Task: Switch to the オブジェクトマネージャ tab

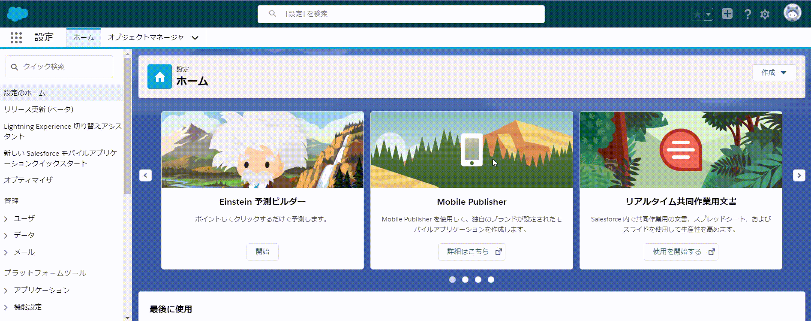Action: tap(146, 37)
